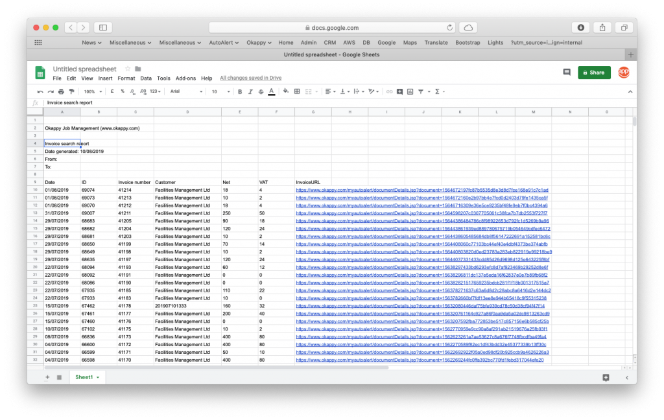
Task: Select the Customer header cell
Action: click(x=187, y=182)
